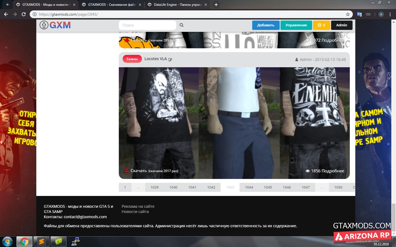Viewport: 396px width, 247px height.
Task: Click the search magnifier icon
Action: 182,25
